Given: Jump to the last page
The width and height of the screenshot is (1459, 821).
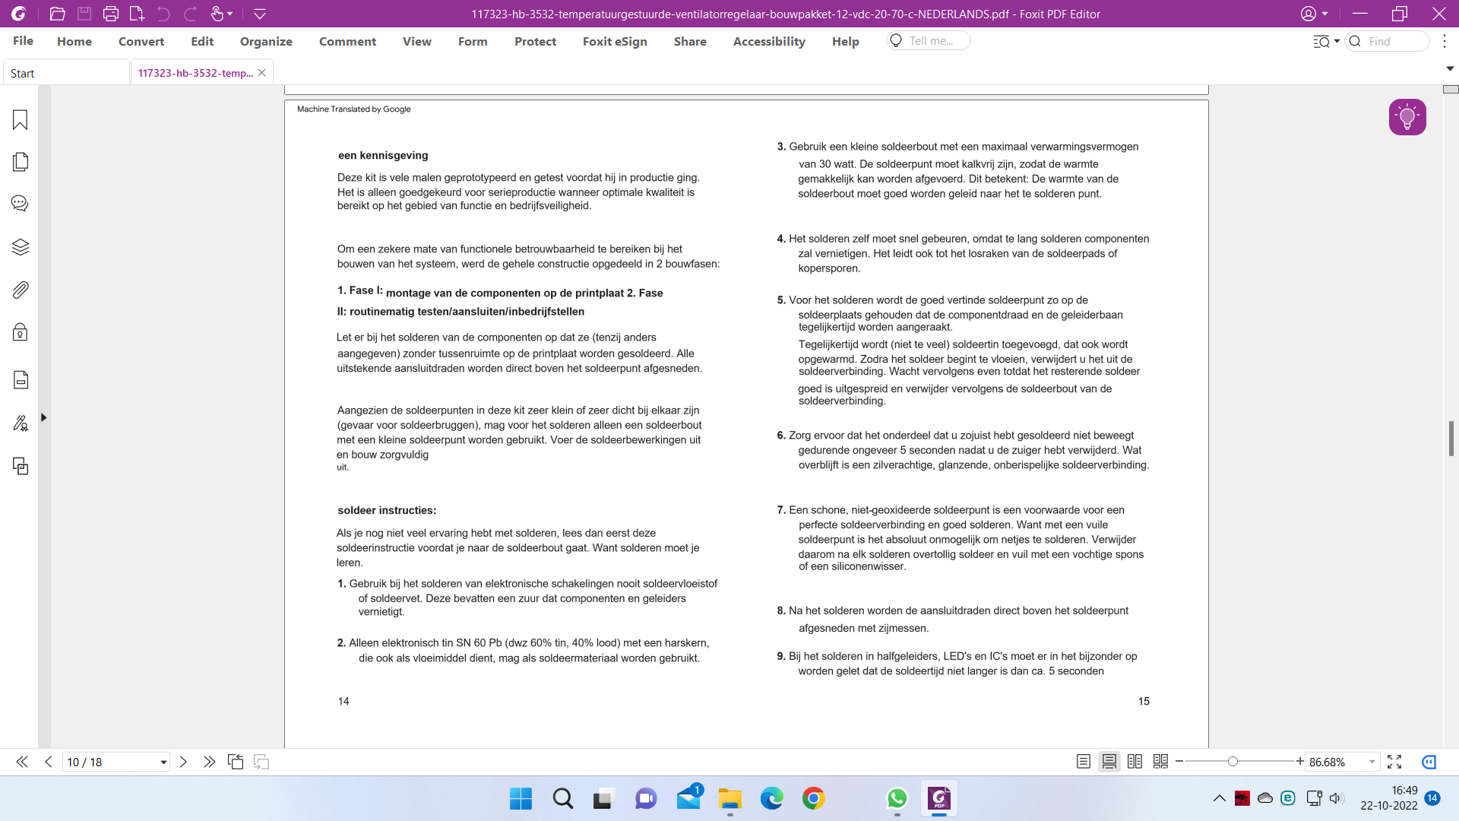Looking at the screenshot, I should pos(209,762).
